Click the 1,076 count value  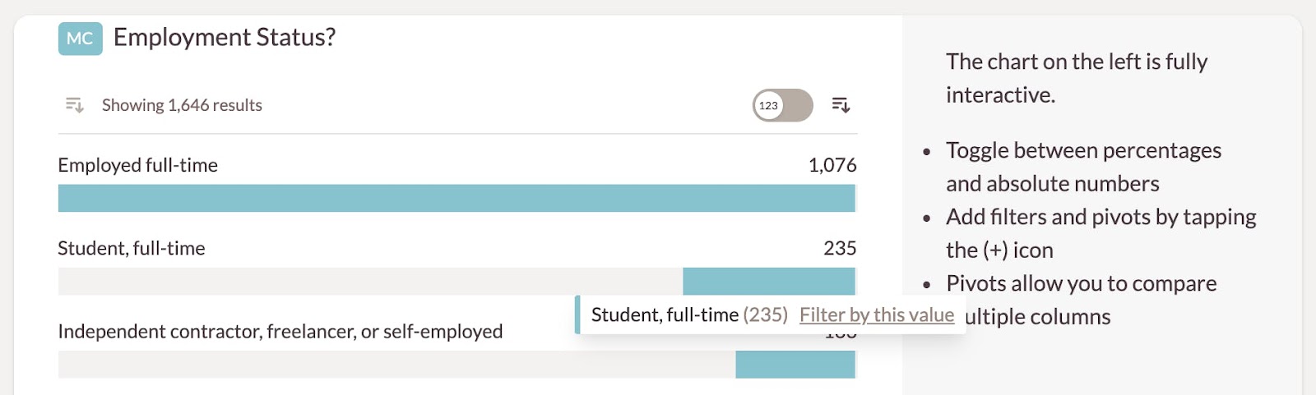click(832, 165)
